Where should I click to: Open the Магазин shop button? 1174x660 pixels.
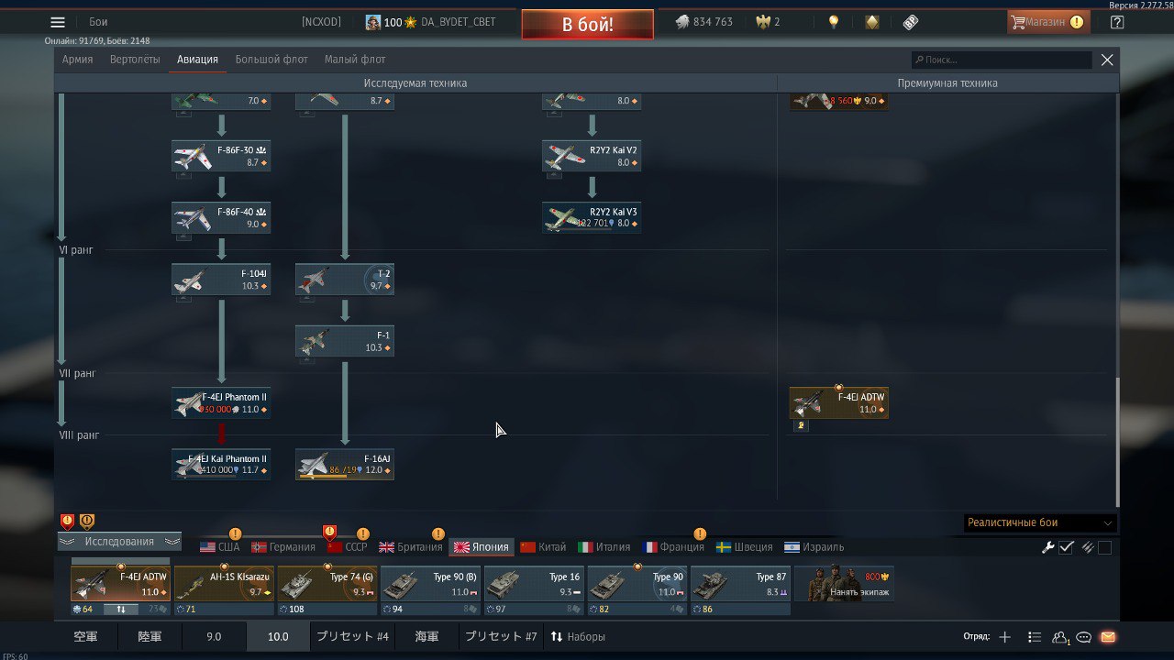(x=1048, y=22)
